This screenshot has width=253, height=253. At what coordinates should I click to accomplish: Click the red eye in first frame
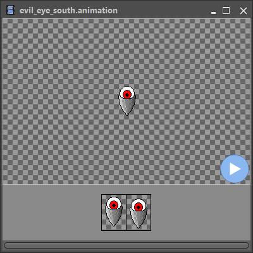click(x=114, y=205)
